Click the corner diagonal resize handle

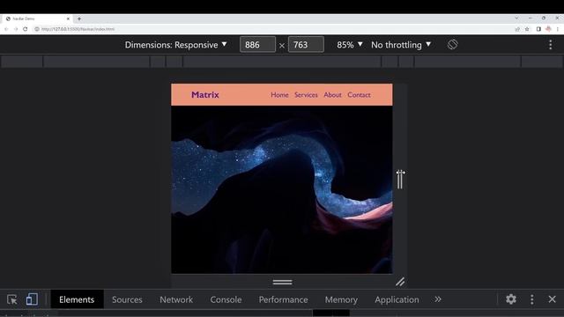(400, 282)
